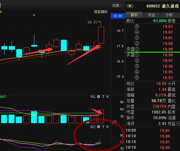Click the large cyan candlestick near center
This screenshot has height=151, width=180.
[64, 45]
